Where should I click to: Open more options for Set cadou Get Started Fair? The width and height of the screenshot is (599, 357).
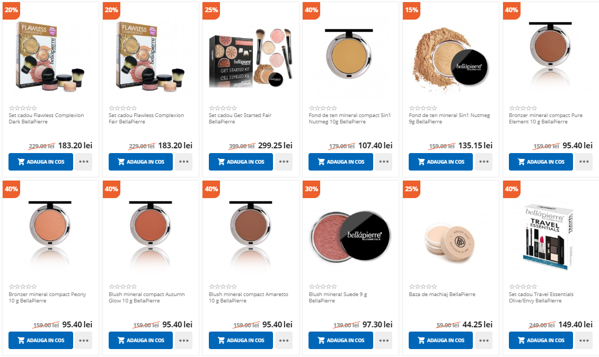[x=284, y=162]
